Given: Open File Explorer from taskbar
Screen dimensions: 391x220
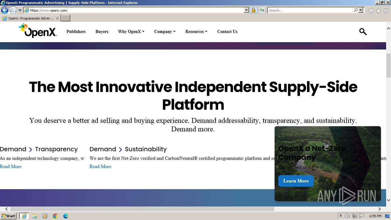Looking at the screenshot, I should coord(35,216).
